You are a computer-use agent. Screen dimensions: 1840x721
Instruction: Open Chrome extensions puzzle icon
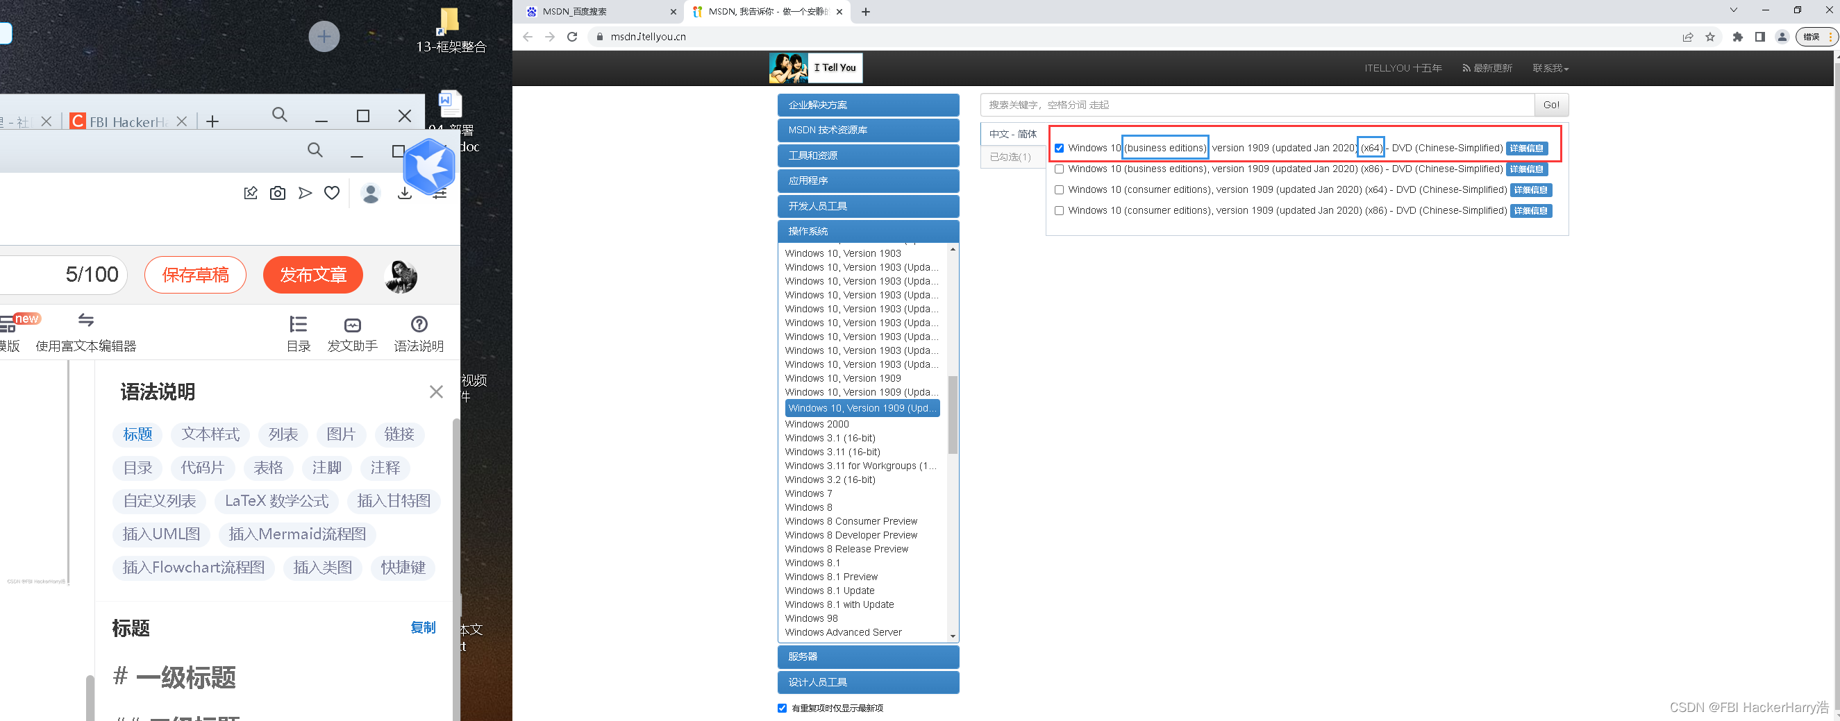point(1737,36)
